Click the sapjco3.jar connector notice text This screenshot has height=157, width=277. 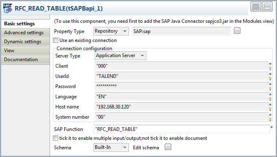coord(164,21)
